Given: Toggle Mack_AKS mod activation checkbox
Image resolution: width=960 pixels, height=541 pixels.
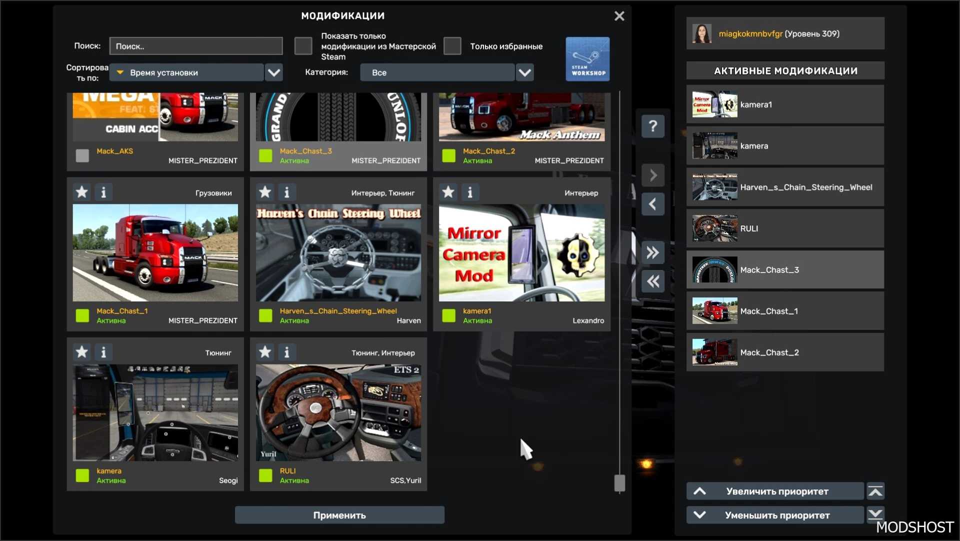Looking at the screenshot, I should coord(82,155).
